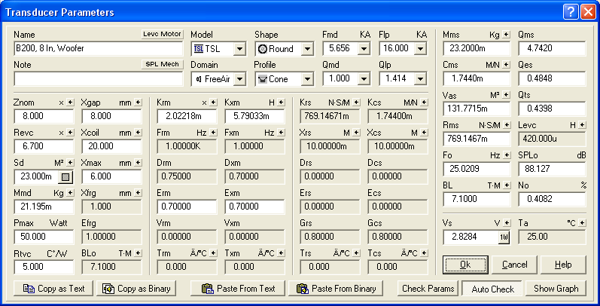Click the Qts field showing 0.4398

[x=552, y=109]
